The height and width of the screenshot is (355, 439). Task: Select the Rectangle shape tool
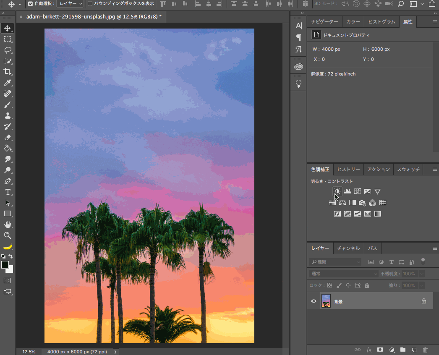click(x=8, y=214)
